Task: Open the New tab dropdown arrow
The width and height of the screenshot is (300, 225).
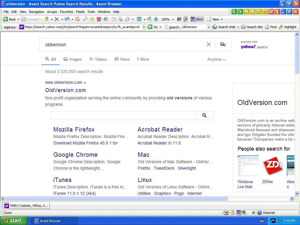Action: (x=222, y=19)
